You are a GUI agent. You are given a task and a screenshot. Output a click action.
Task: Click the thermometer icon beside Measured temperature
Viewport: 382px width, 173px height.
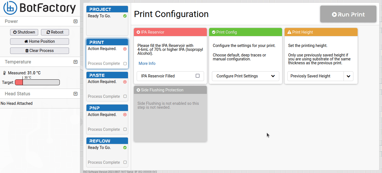point(4,73)
